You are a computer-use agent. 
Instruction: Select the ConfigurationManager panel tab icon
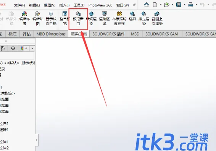click(3, 48)
